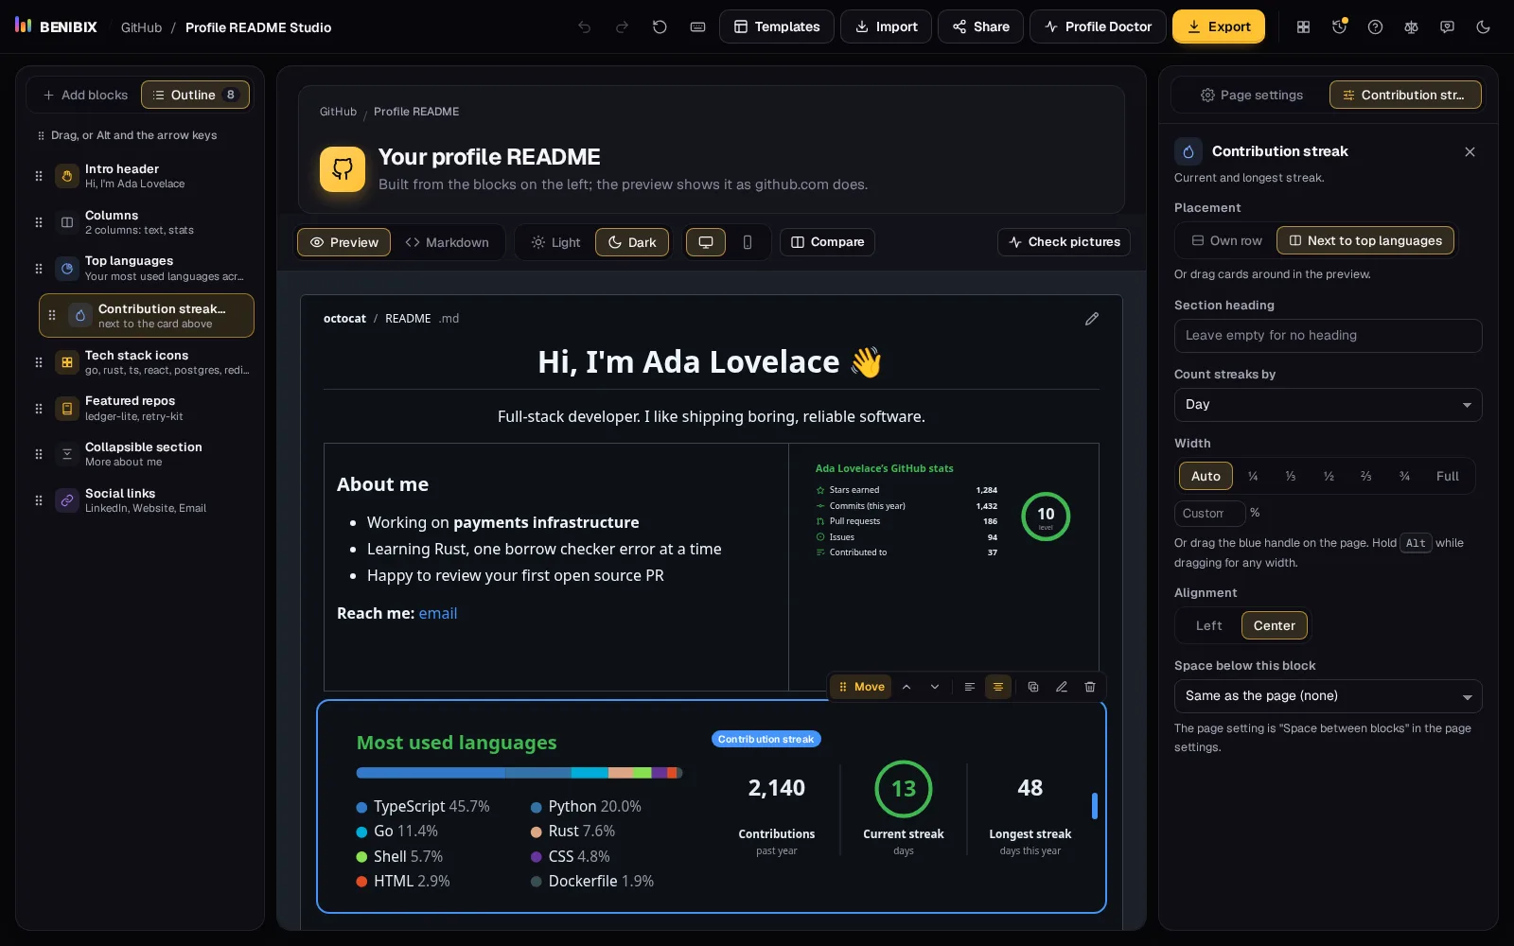This screenshot has height=946, width=1514.
Task: Switch the preview to Light theme
Action: pyautogui.click(x=556, y=242)
